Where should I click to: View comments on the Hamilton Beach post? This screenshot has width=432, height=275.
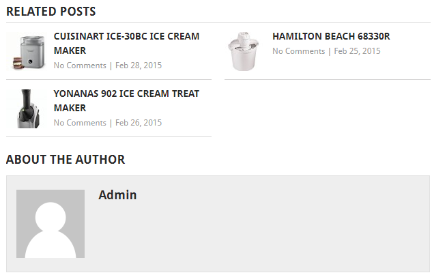(299, 51)
